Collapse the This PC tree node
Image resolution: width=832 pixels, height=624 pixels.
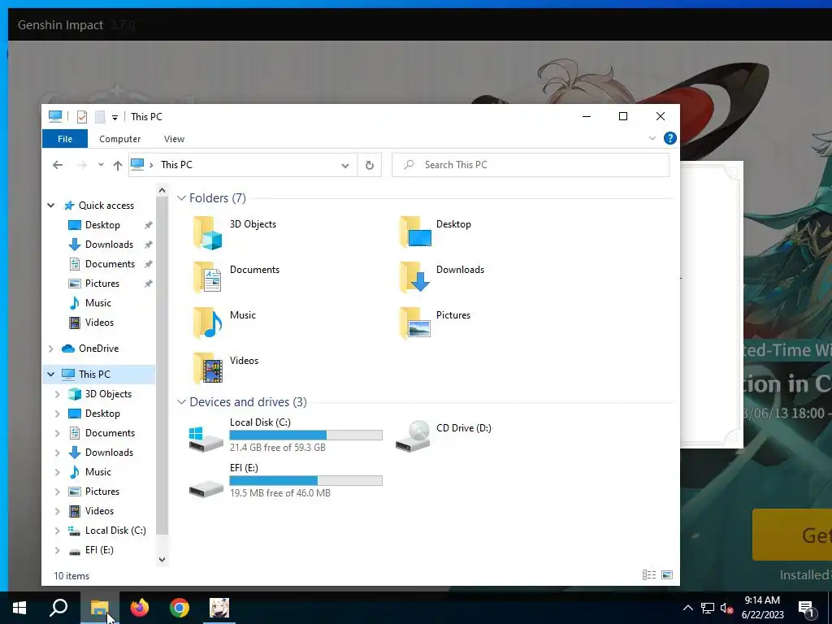(x=51, y=374)
